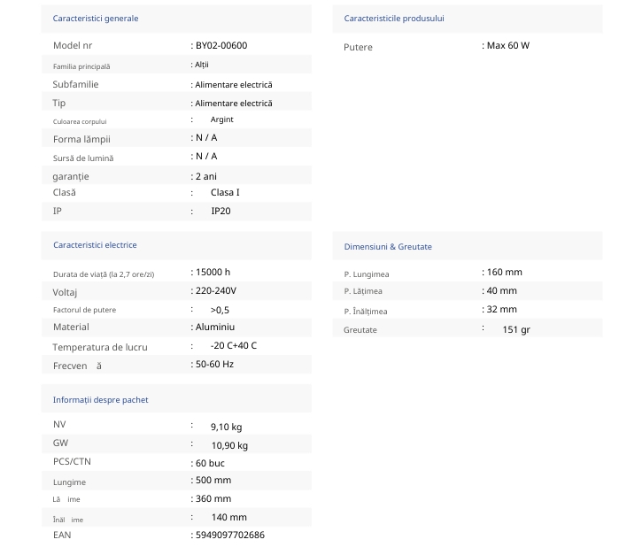Select the 151 gr weight value

point(516,329)
